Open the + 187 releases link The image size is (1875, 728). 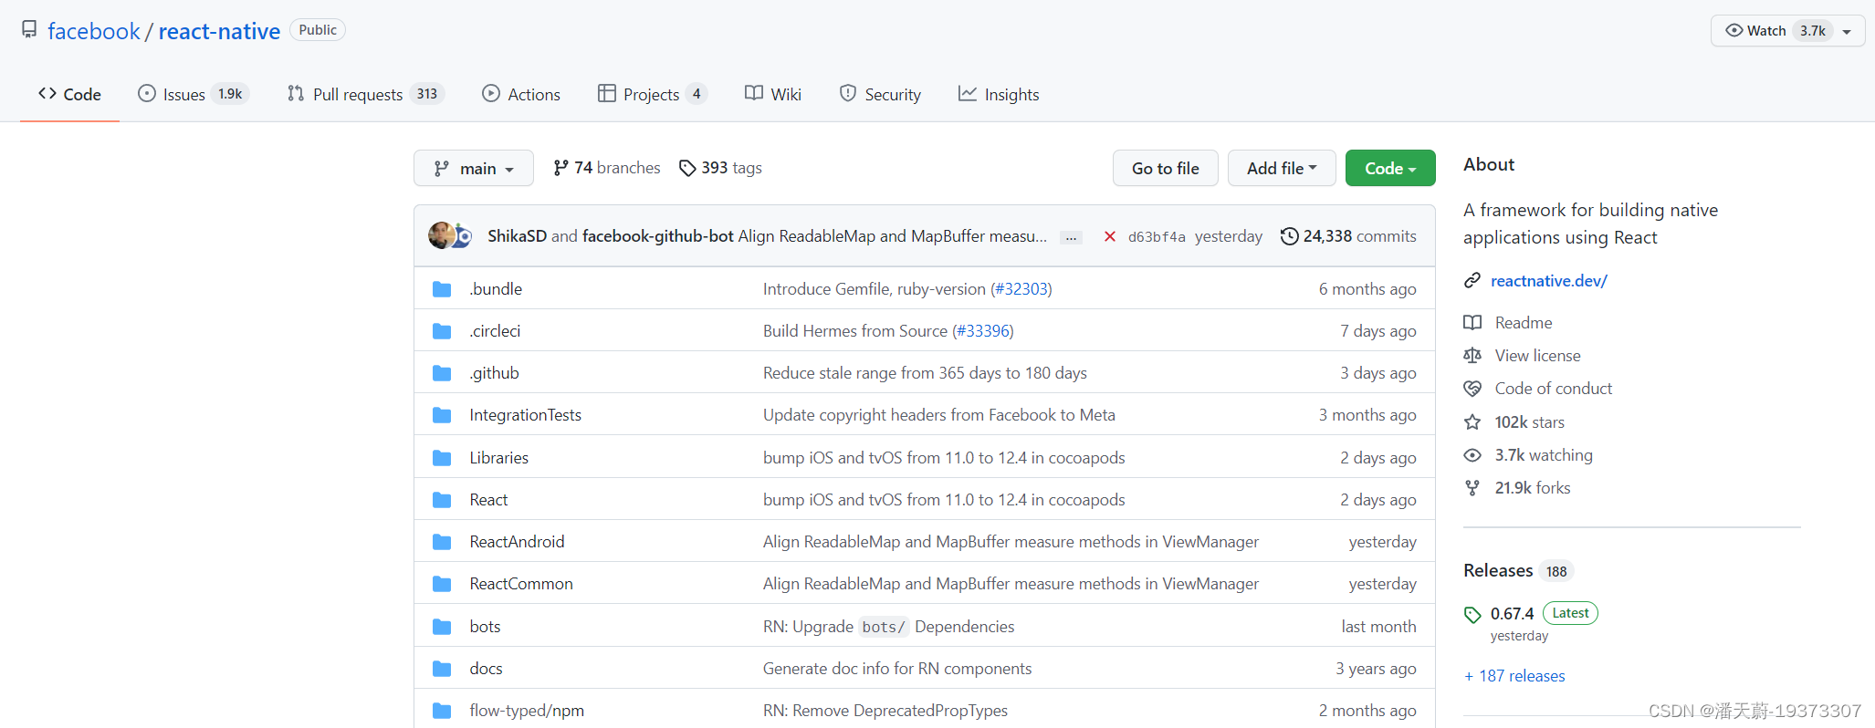[x=1514, y=676]
